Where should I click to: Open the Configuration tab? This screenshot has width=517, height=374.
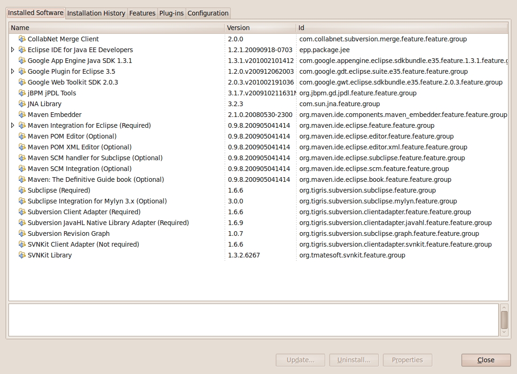(208, 13)
